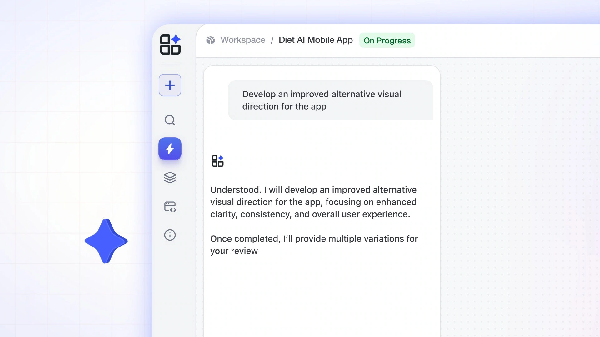Click the 'Once completed' reply paragraph
This screenshot has height=337, width=600.
314,245
